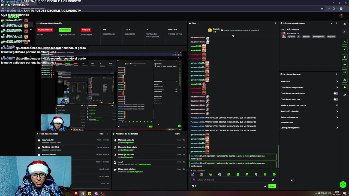The height and width of the screenshot is (196, 349).
Task: Click the irl stream tag
Action: pos(299,37)
